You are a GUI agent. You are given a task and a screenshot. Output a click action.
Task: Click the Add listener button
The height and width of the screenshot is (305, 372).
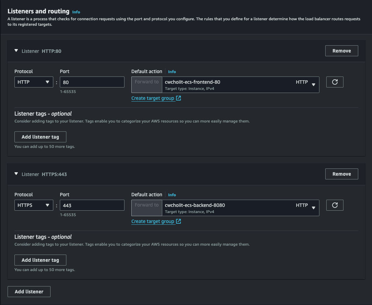click(x=29, y=292)
